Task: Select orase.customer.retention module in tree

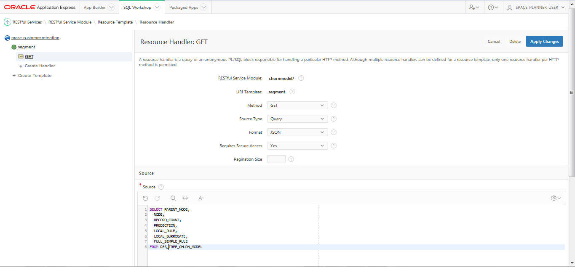Action: (x=35, y=38)
